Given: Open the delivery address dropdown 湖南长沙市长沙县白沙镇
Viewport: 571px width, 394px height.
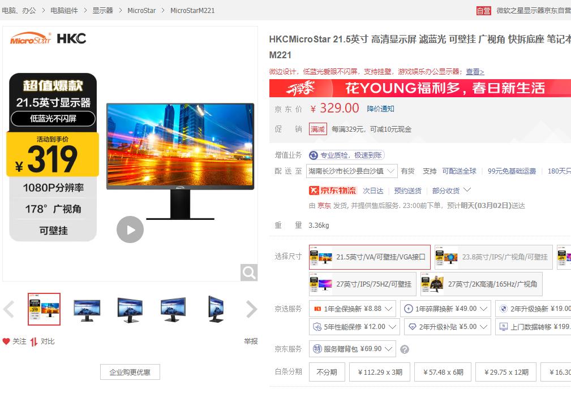Looking at the screenshot, I should [351, 171].
